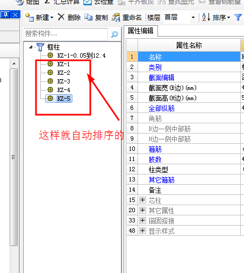This screenshot has width=244, height=273.
Task: Click row number 1 header cell
Action: [x=132, y=57]
